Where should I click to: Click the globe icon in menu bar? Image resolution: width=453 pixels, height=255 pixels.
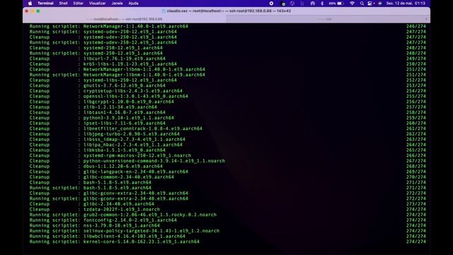point(292,4)
